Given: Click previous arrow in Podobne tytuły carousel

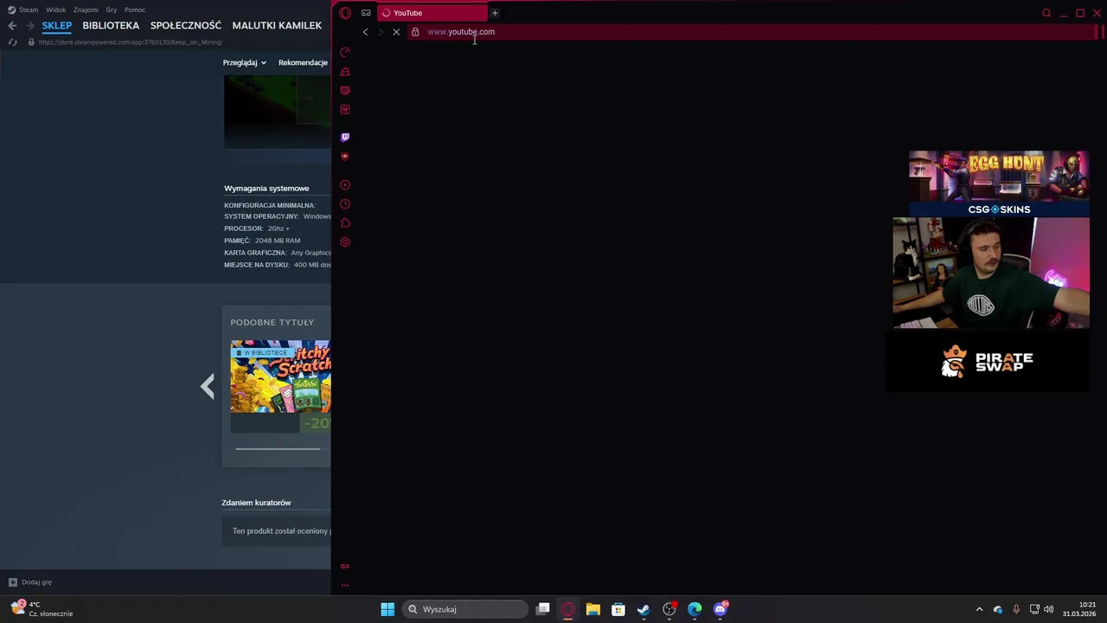Looking at the screenshot, I should click(x=207, y=386).
